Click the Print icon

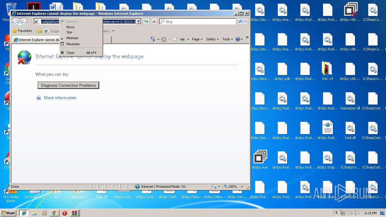[182, 39]
